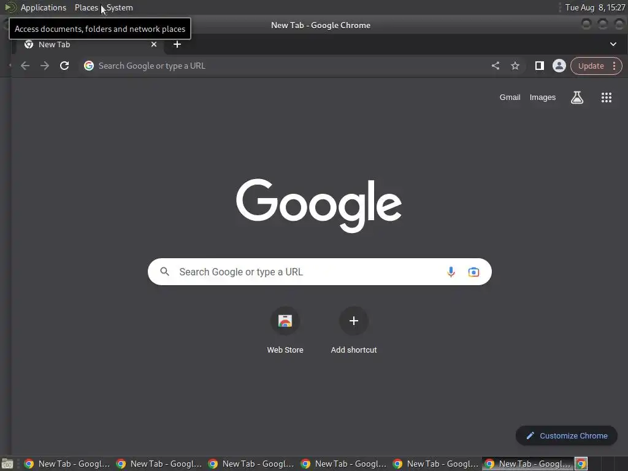Click the Google logo

319,205
